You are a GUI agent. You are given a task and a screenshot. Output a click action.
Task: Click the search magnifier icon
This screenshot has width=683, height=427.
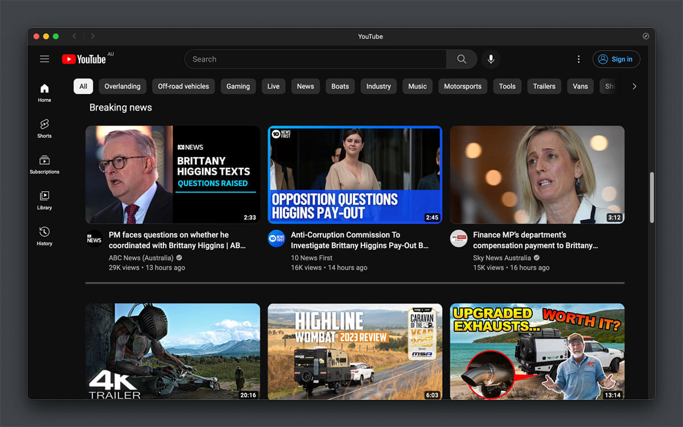click(x=461, y=59)
